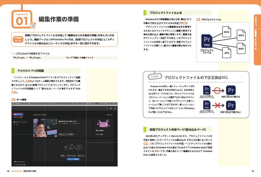Viewport: 261px width, 177px height.
Task: Click the Pr icon labeled ver 23.xで開けない
Action: pyautogui.click(x=231, y=105)
